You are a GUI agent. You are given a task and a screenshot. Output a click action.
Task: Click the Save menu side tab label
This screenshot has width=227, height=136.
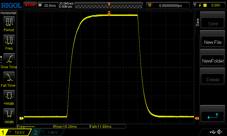pos(197,22)
